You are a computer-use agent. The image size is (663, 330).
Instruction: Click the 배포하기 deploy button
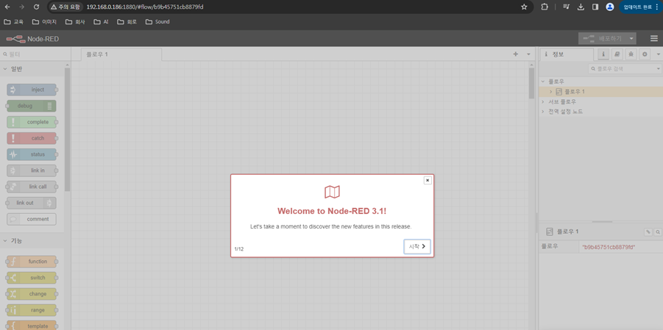(x=603, y=38)
